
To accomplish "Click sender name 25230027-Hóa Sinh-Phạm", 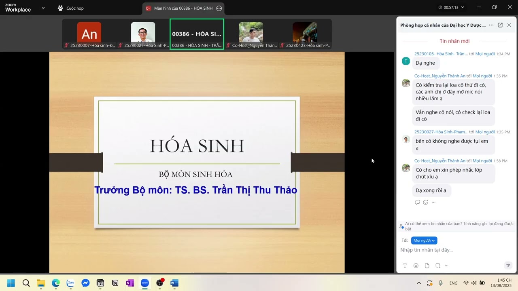I will (x=441, y=132).
